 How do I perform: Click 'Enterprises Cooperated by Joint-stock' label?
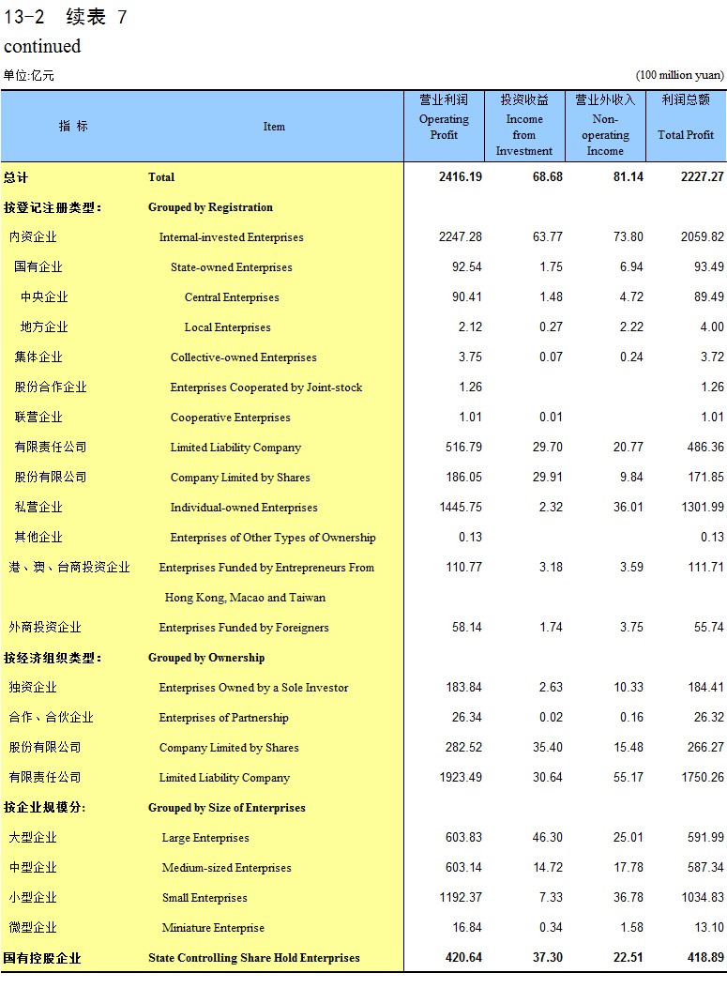266,388
